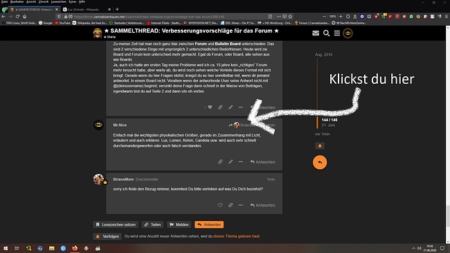Reply to Mr.Nice's post via Antworten
This screenshot has height=253, width=450.
click(x=262, y=162)
